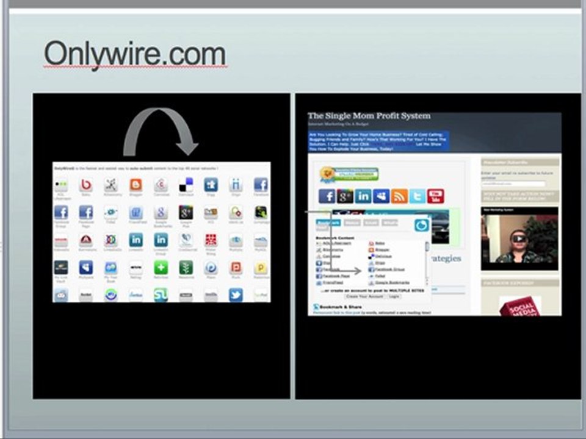586x439 pixels.
Task: Click the Google Bookmarks icon in the grid
Action: (x=161, y=212)
